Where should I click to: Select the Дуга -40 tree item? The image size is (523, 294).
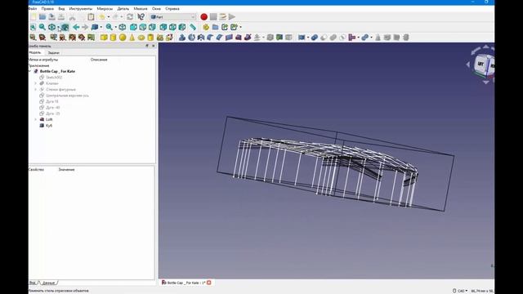click(x=52, y=107)
